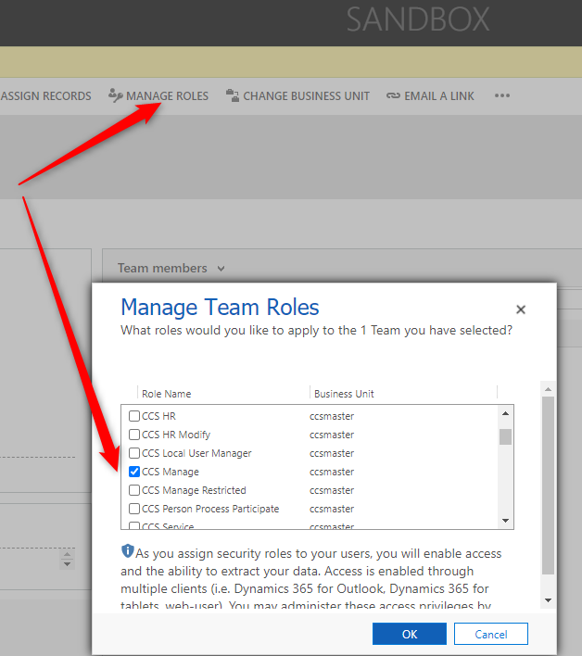Check the CCS HR role checkbox
This screenshot has width=582, height=656.
pyautogui.click(x=134, y=416)
